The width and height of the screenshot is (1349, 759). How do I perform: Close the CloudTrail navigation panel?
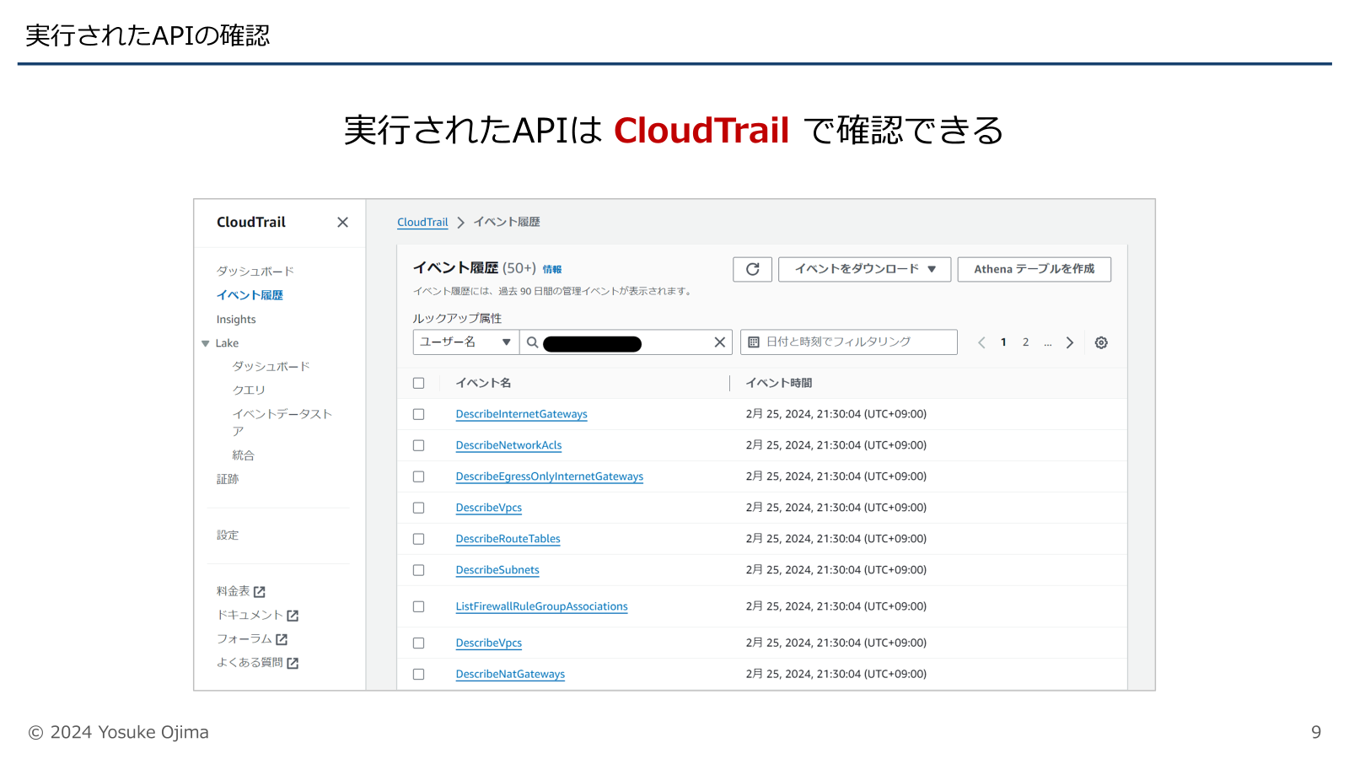pos(342,222)
